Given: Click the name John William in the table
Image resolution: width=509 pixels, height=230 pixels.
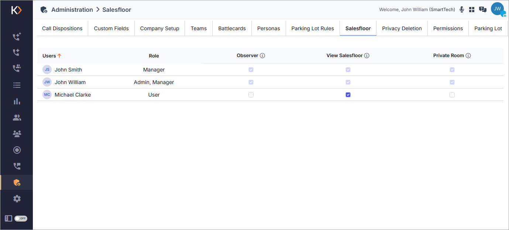Looking at the screenshot, I should pos(70,82).
